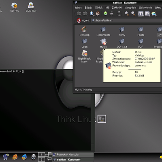Activate sathian - Konqueror taskbar entry
Screen dimensions: 162x162
click(x=72, y=160)
